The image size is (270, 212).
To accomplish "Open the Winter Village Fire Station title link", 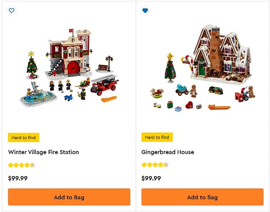I will pos(43,152).
